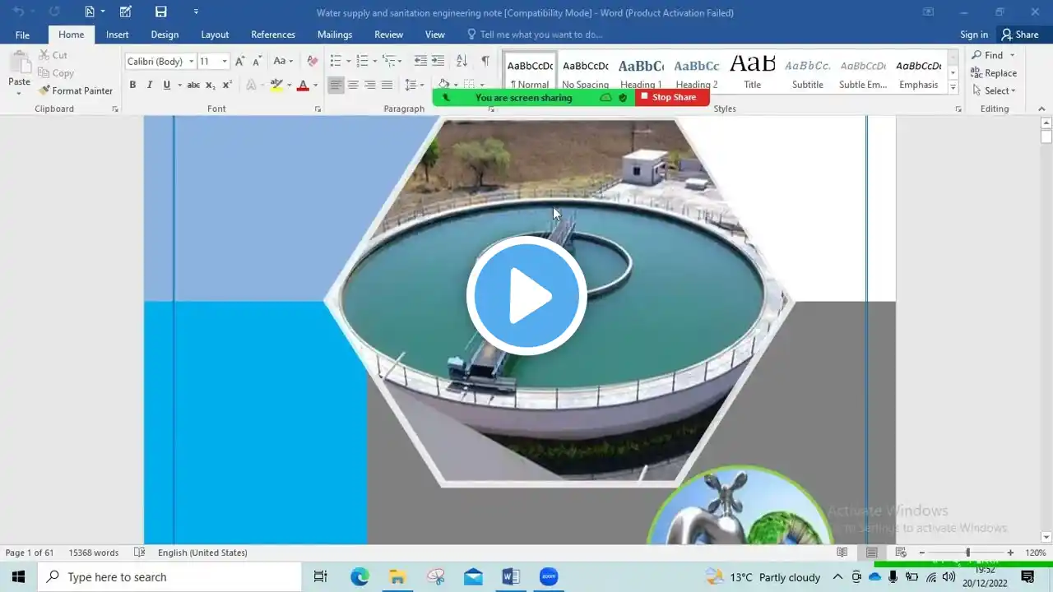Click the Stop Share button
This screenshot has width=1053, height=592.
(x=672, y=97)
